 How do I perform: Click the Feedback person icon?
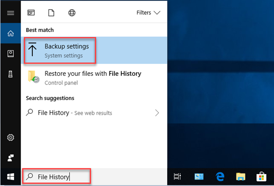point(11,158)
